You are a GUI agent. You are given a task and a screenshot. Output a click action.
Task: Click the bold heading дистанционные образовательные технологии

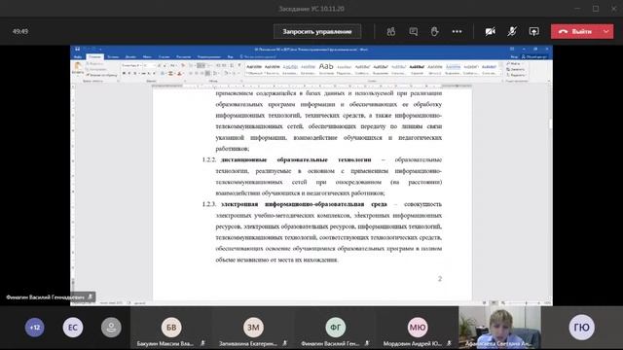[x=296, y=159]
